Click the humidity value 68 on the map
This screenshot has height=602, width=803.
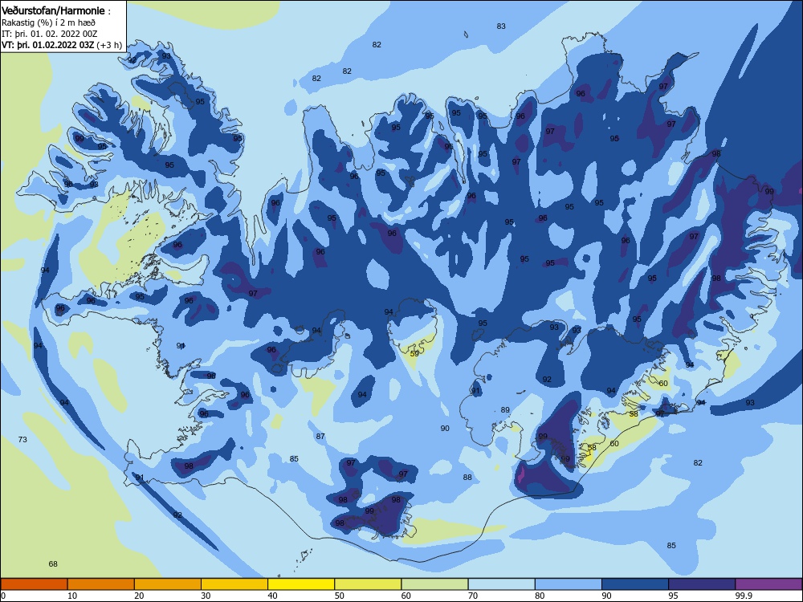tap(53, 563)
